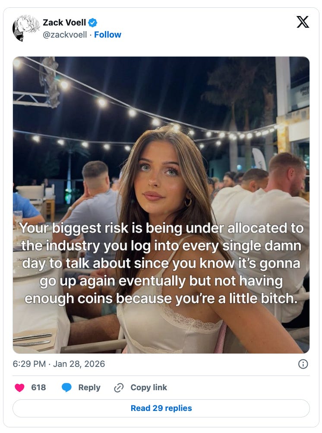The width and height of the screenshot is (322, 433).
Task: Follow the @zackvoell account
Action: (107, 35)
